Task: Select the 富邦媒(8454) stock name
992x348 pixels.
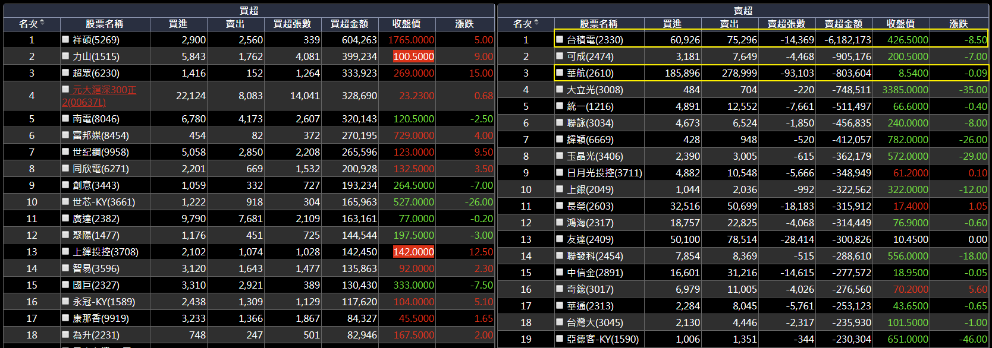Action: (101, 135)
